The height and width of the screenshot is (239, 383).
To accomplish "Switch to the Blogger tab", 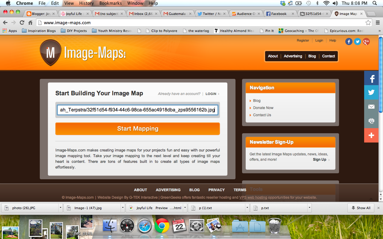I will pyautogui.click(x=41, y=14).
